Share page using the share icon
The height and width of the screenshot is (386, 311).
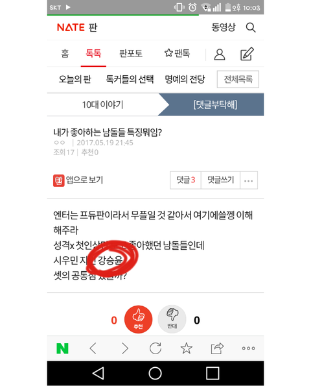tap(217, 348)
